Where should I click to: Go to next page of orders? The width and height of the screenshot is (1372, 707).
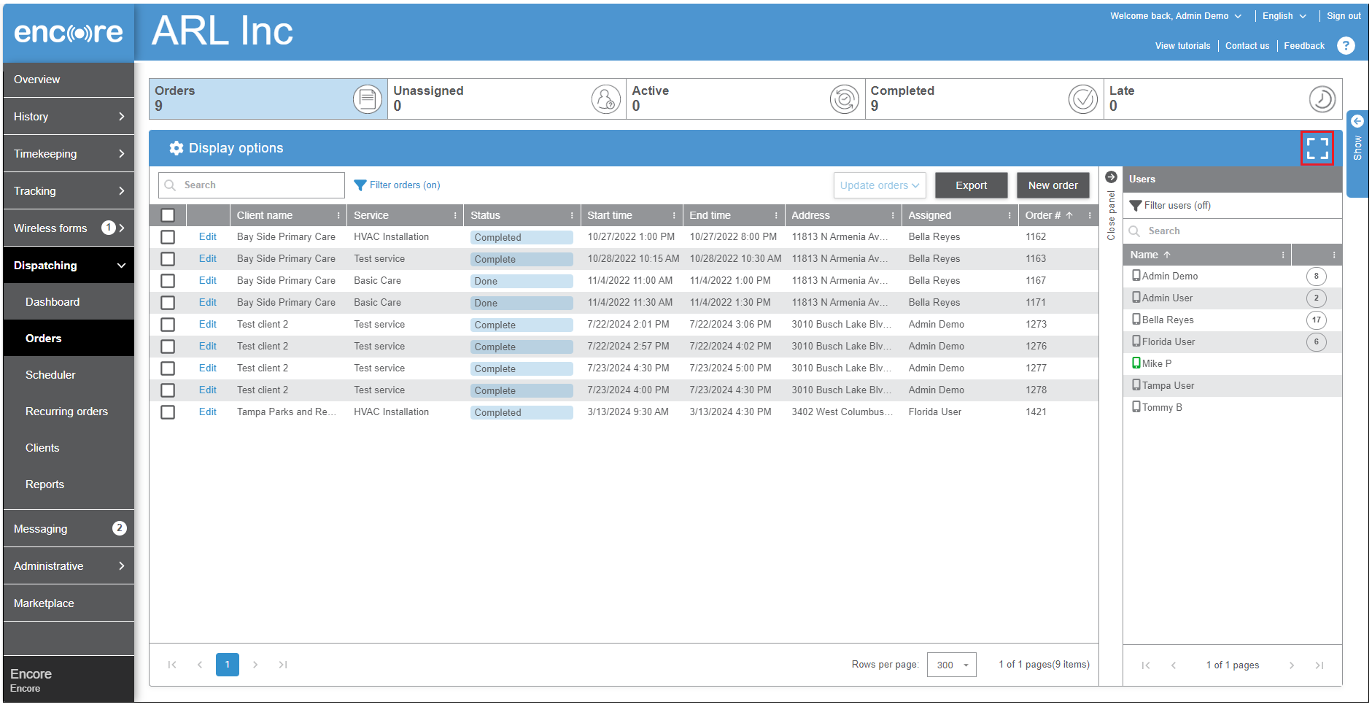coord(255,665)
